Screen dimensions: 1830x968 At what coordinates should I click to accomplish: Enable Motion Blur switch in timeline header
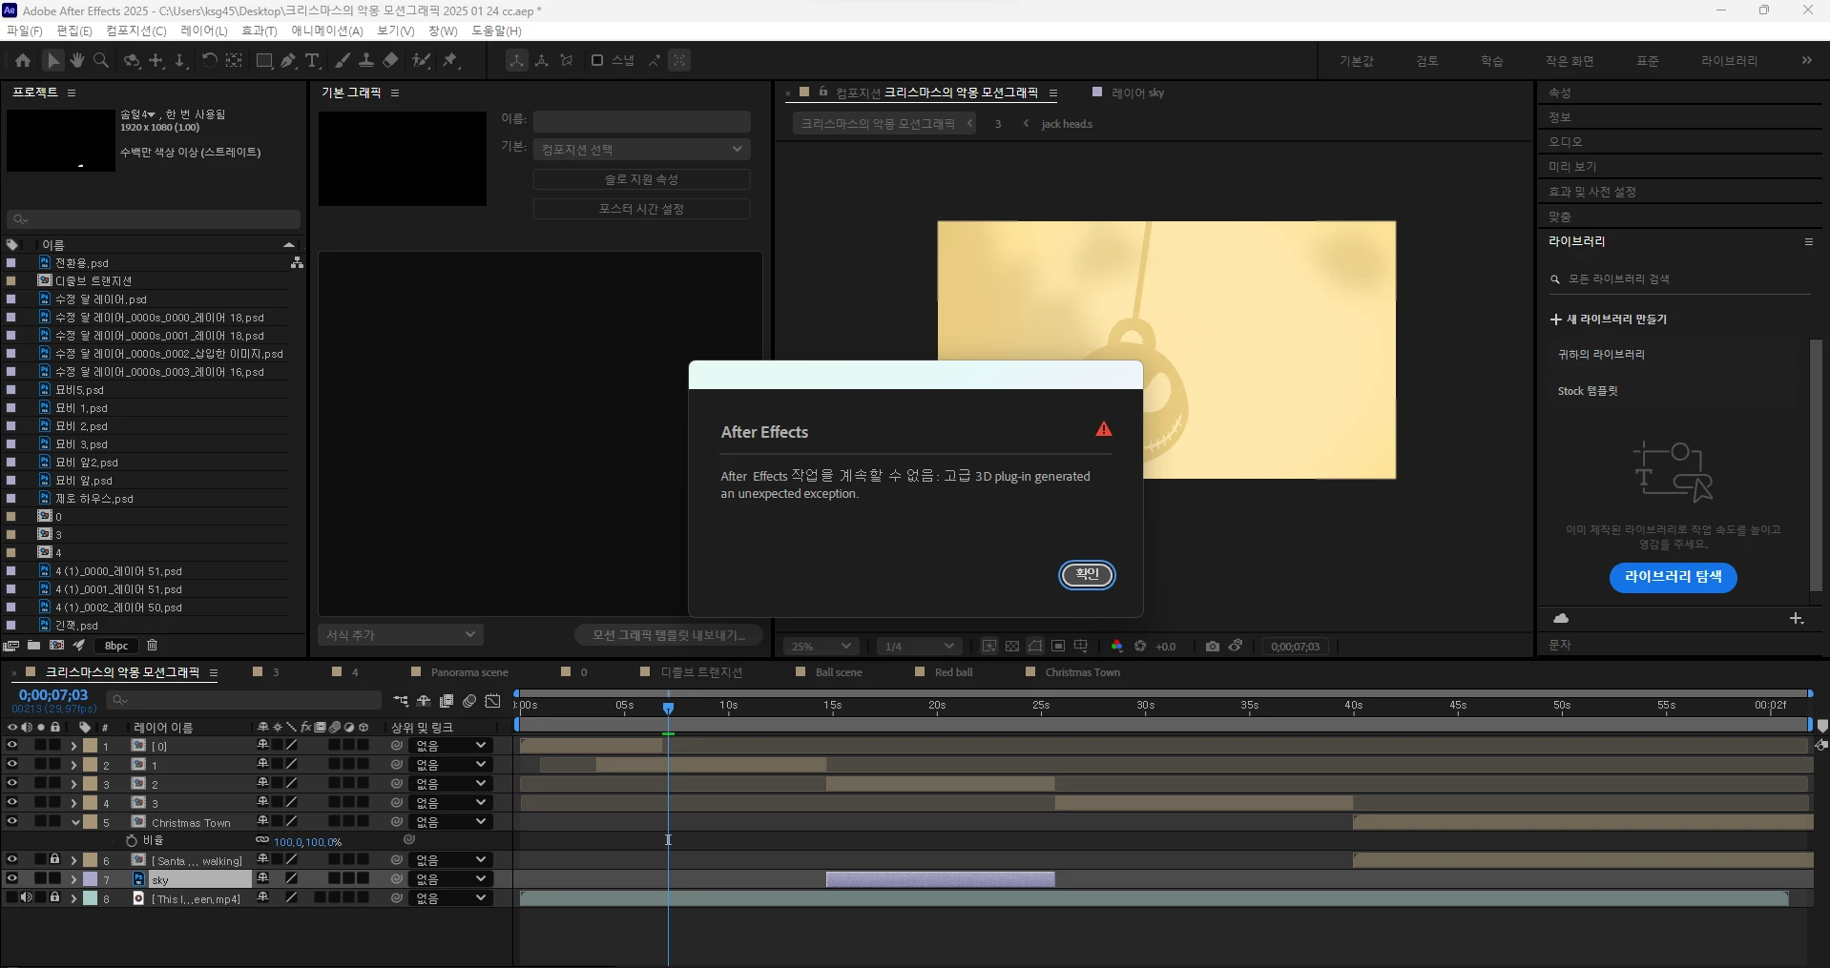tap(469, 701)
